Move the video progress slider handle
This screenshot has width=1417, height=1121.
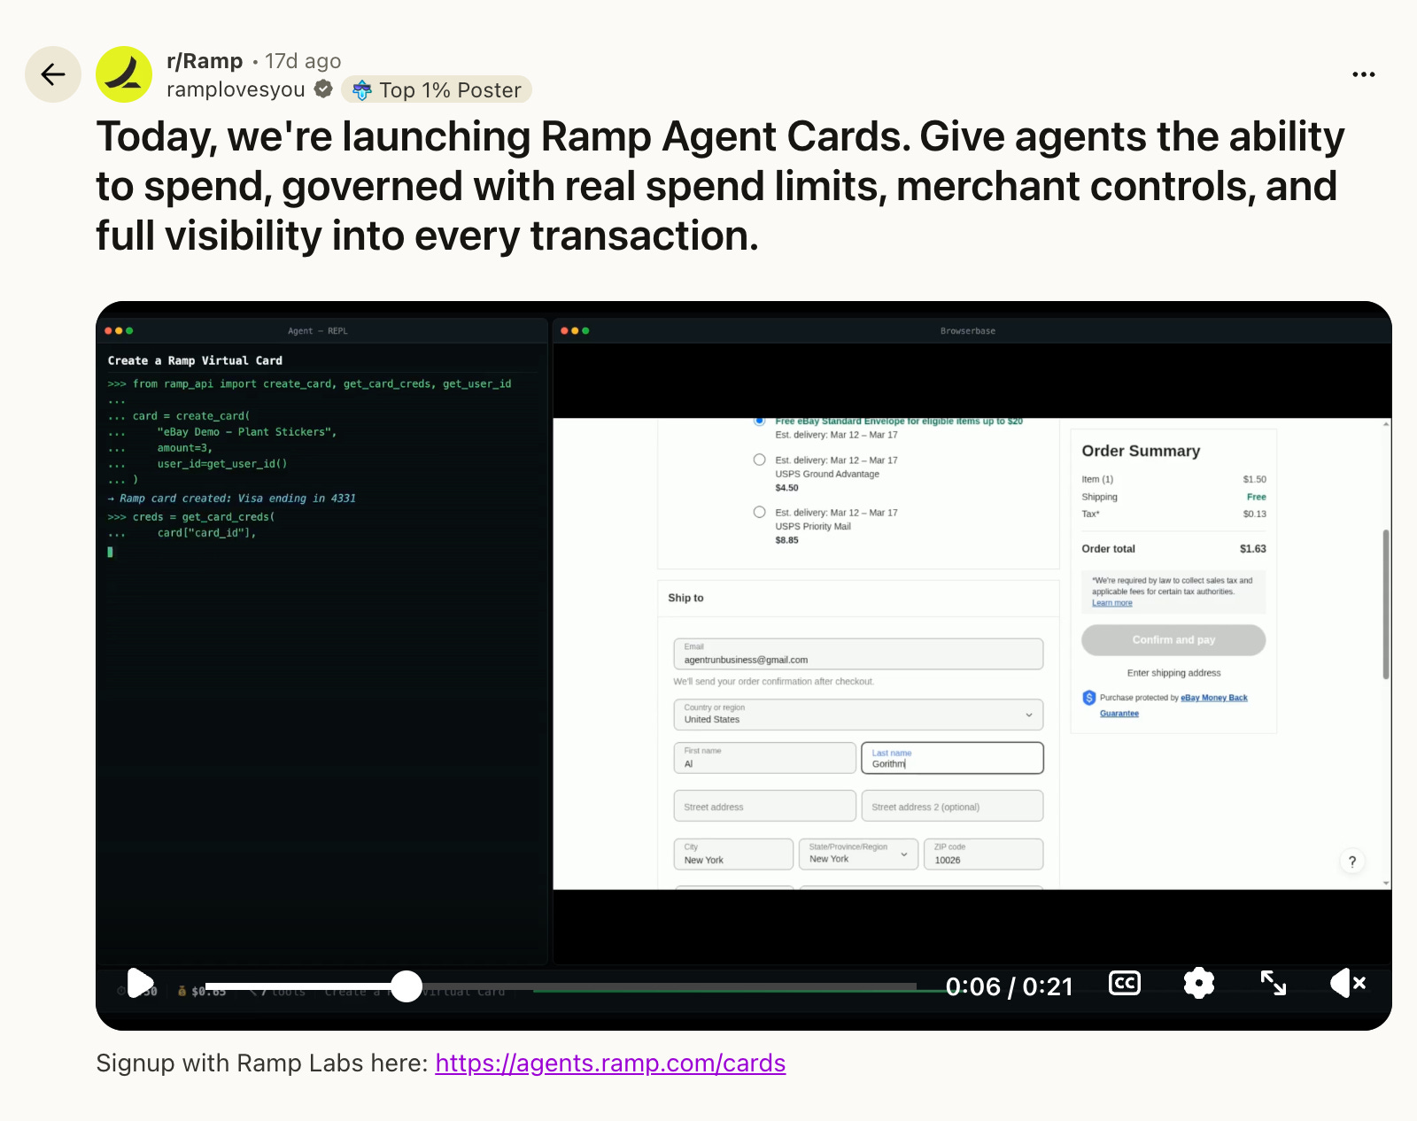[407, 986]
